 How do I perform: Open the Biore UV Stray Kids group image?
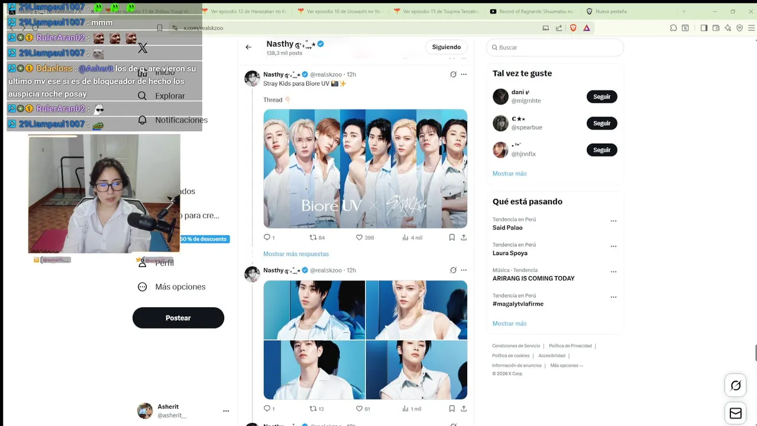click(x=365, y=169)
